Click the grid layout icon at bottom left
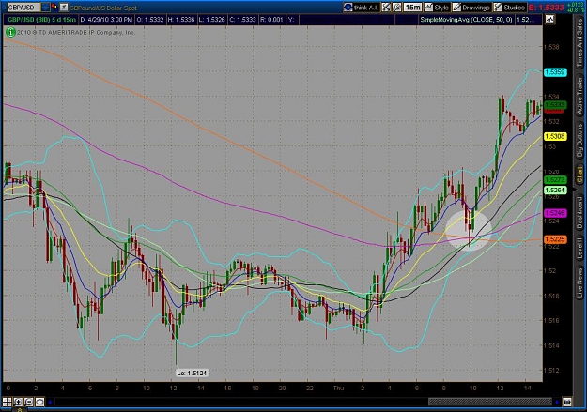 click(8, 403)
